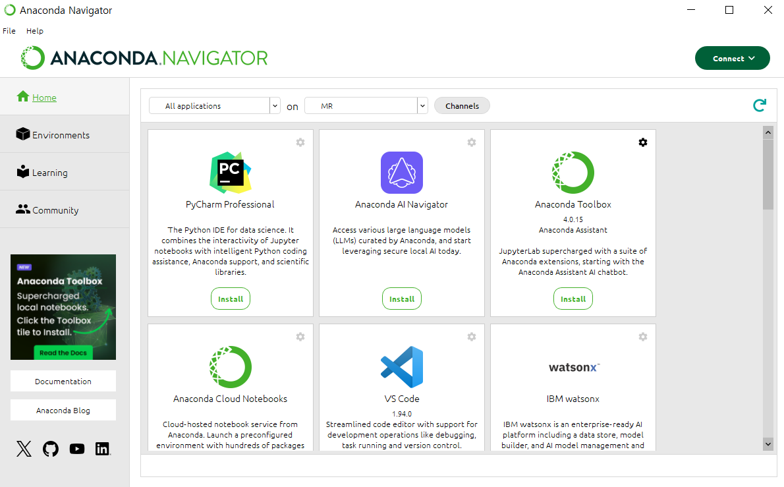Click the PyCharm Professional logo icon
This screenshot has width=784, height=487.
pyautogui.click(x=230, y=173)
